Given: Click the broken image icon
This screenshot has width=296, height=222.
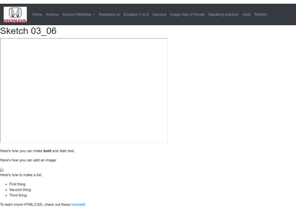Looking at the screenshot, I should (2, 170).
